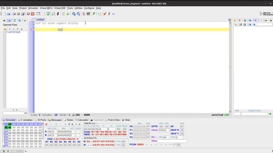Click the first blue magnifier globe icon
Screen dimensions: 273x153
coord(74,14)
